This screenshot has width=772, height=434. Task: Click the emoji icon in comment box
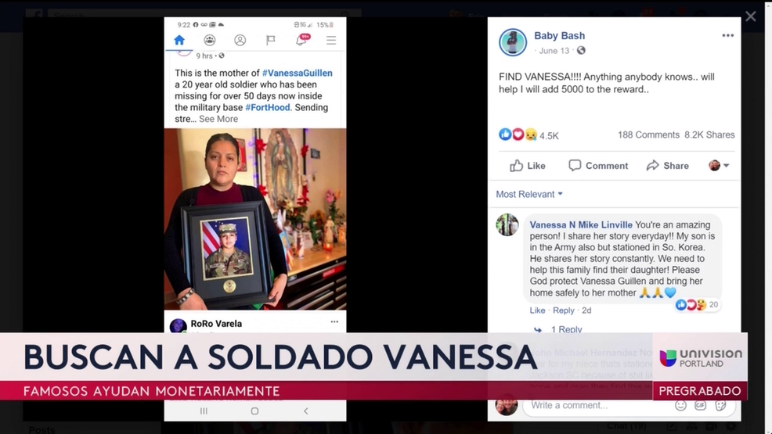click(680, 406)
